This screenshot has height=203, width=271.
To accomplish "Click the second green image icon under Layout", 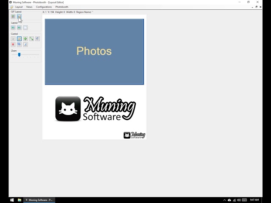I will coord(19,27).
